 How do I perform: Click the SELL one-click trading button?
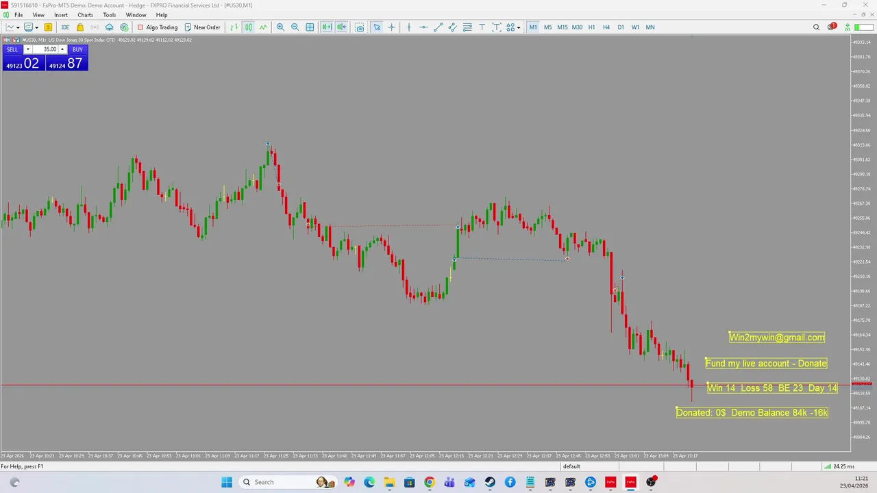tap(12, 49)
